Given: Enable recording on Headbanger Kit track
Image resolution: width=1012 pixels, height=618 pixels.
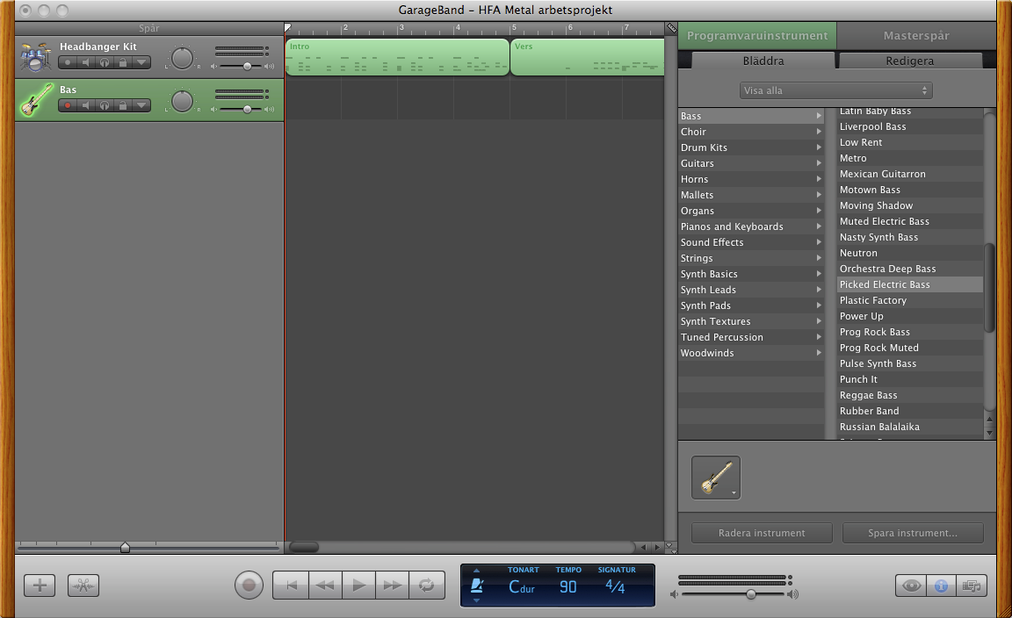Looking at the screenshot, I should click(67, 62).
